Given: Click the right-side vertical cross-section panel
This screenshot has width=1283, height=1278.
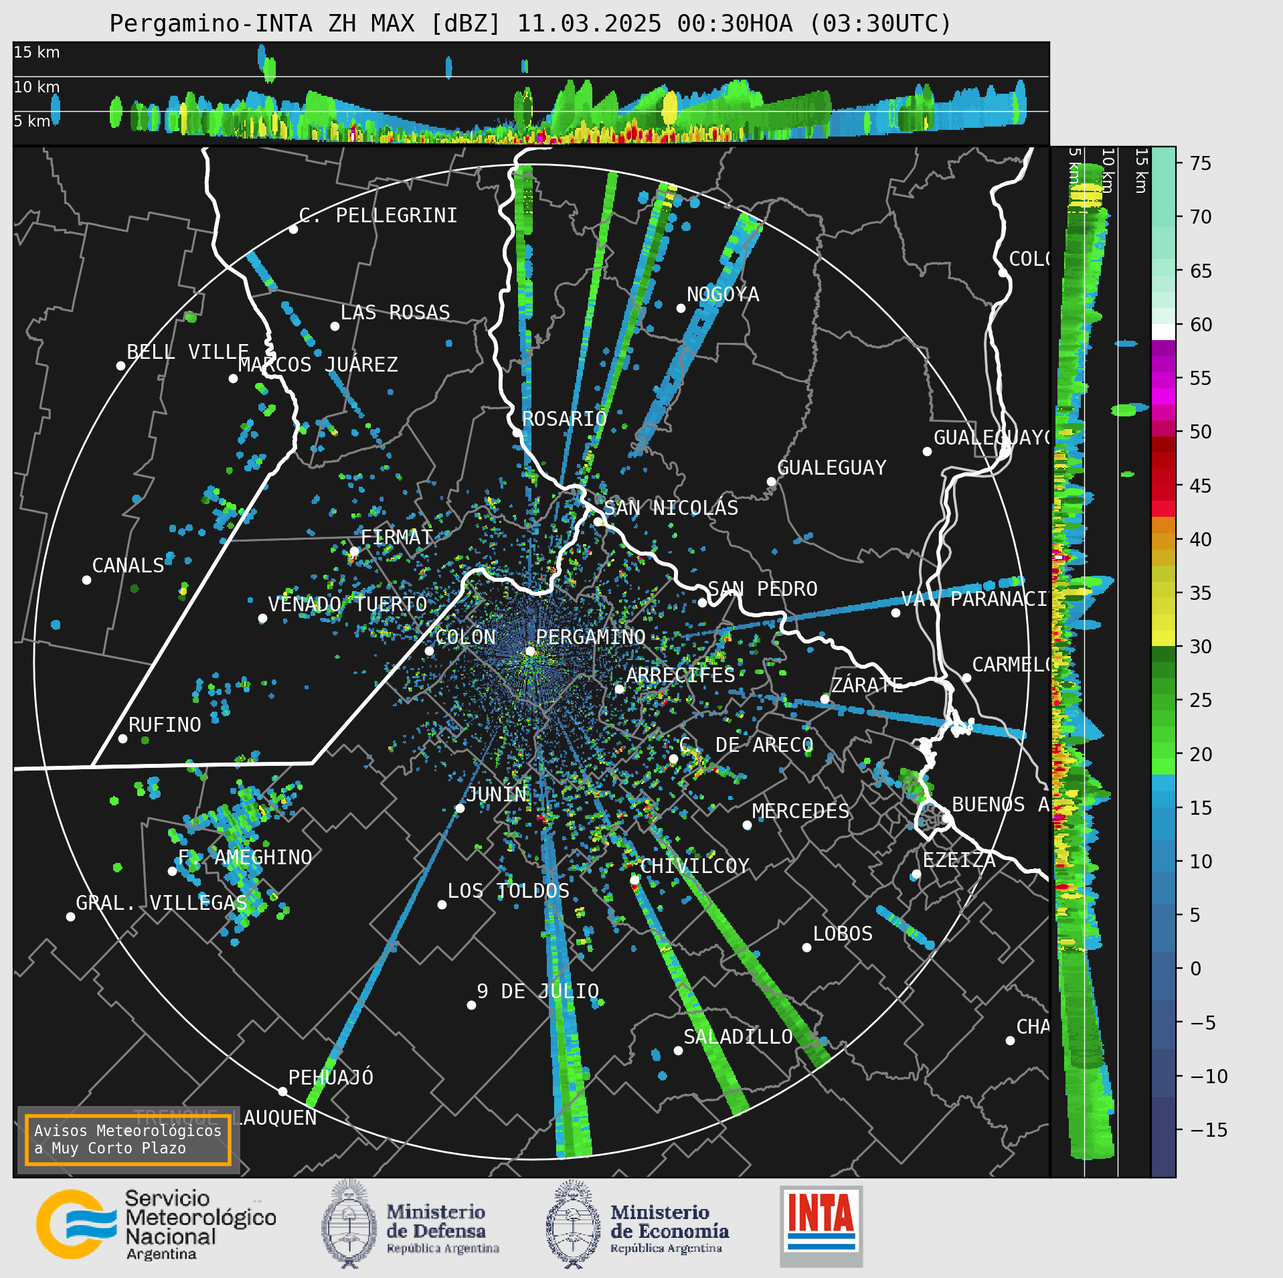Looking at the screenshot, I should tap(1100, 661).
